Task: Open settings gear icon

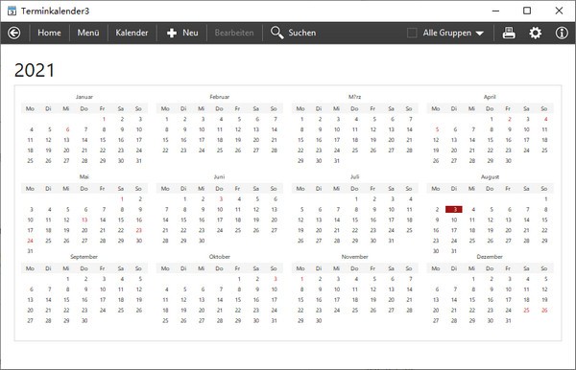Action: coord(536,33)
